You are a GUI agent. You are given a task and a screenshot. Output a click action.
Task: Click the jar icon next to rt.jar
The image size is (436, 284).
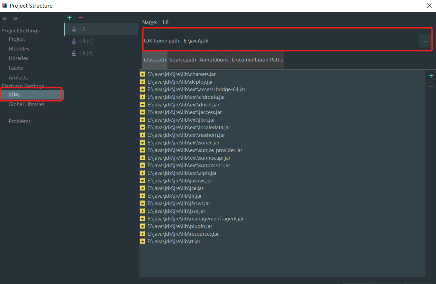coord(143,241)
